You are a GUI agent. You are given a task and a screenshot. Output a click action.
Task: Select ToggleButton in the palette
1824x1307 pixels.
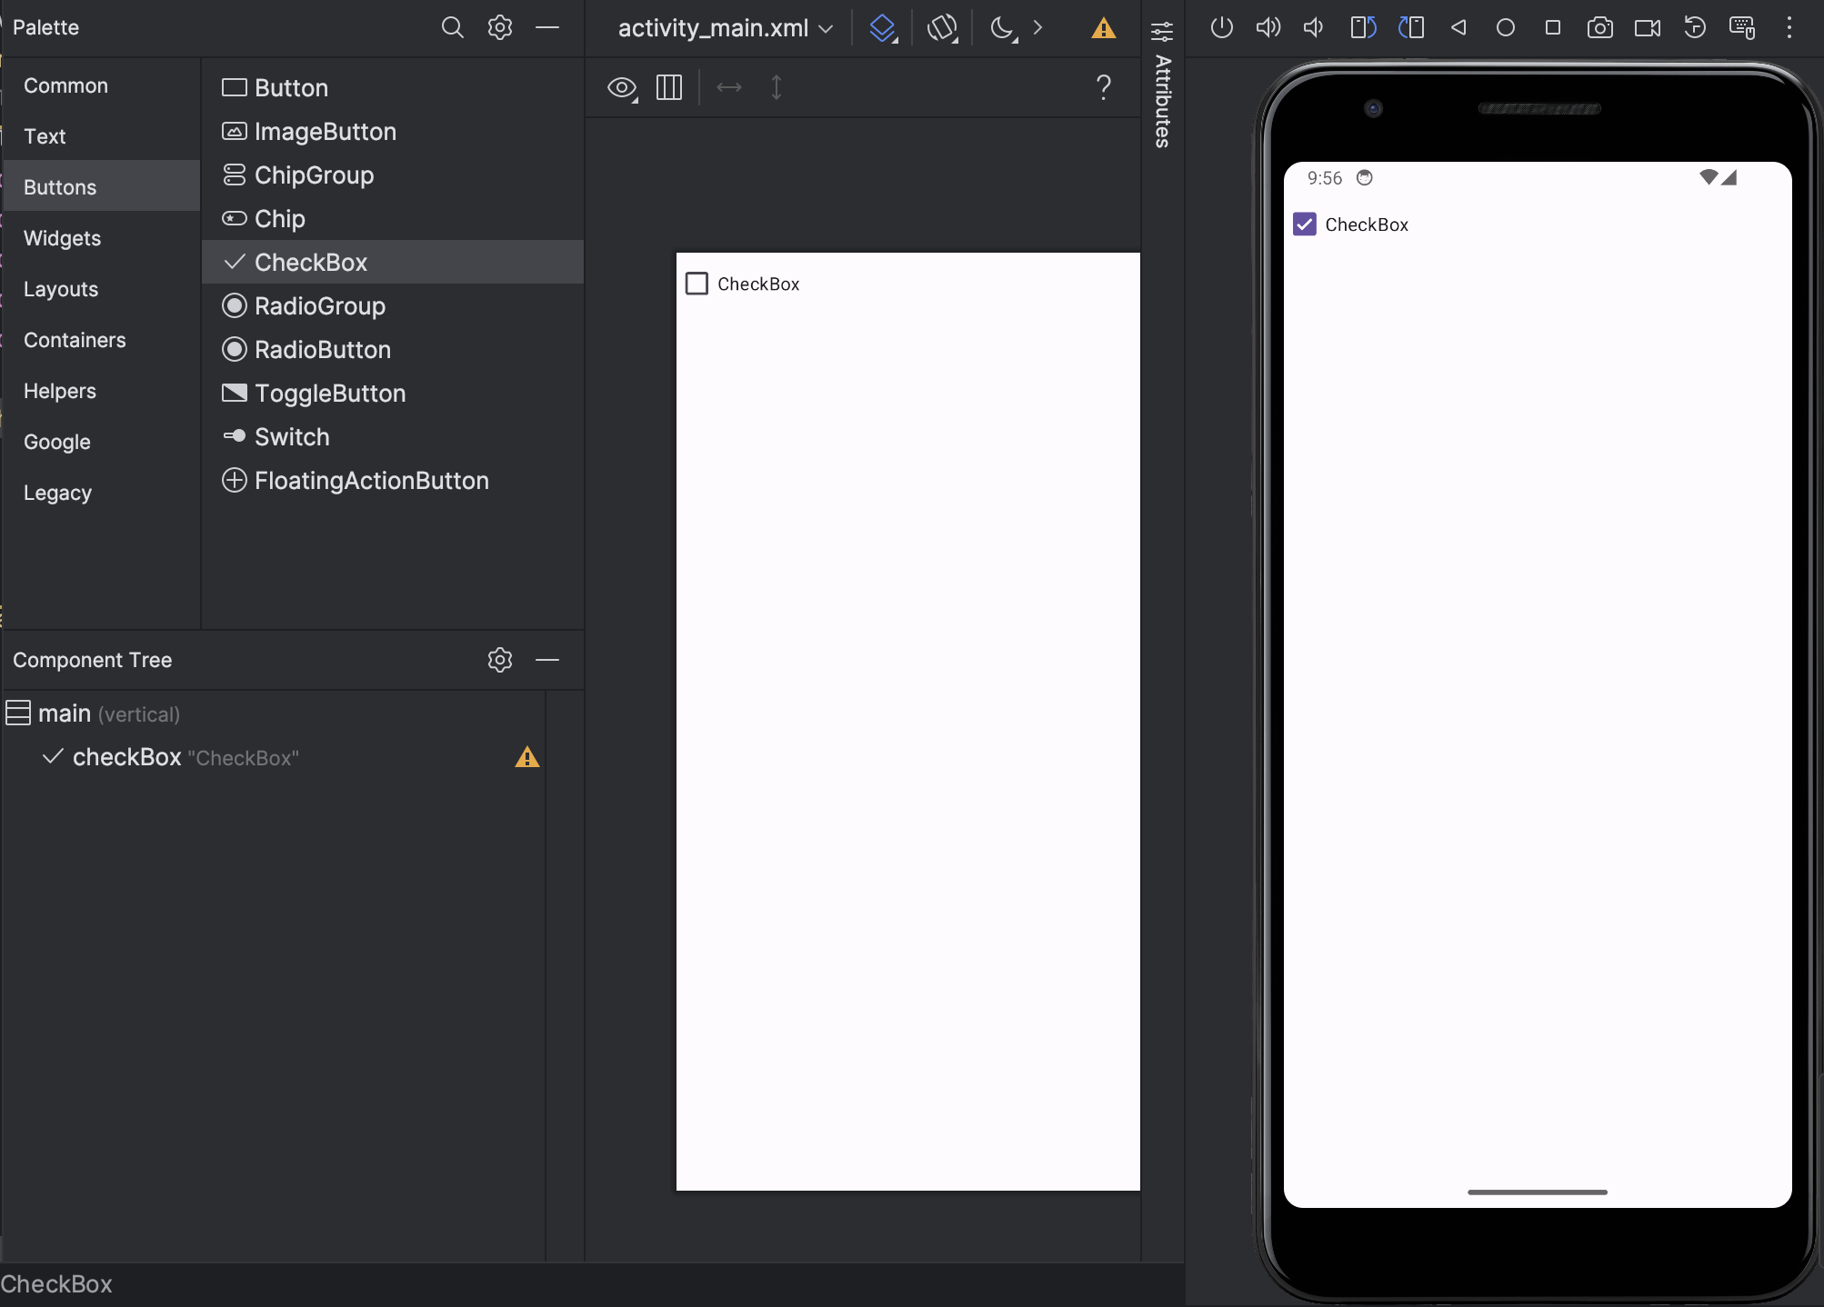point(329,394)
